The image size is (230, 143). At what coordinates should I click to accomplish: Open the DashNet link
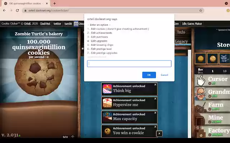(45, 24)
